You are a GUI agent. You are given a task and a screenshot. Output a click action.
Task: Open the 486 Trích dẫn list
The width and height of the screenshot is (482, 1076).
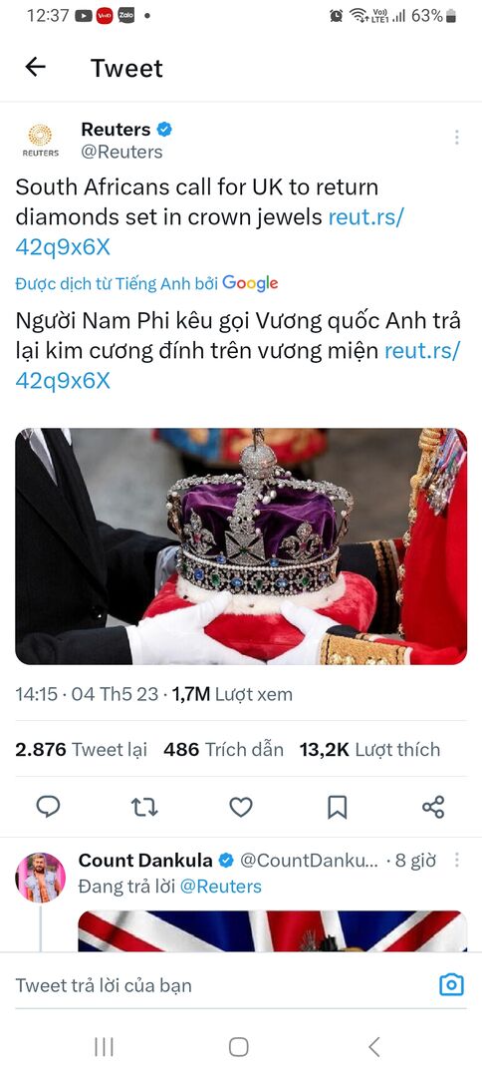point(223,749)
